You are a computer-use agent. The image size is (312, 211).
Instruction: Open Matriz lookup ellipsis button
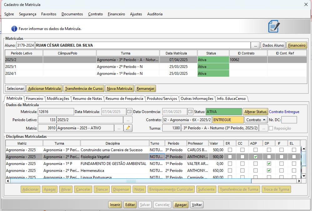(x=119, y=128)
